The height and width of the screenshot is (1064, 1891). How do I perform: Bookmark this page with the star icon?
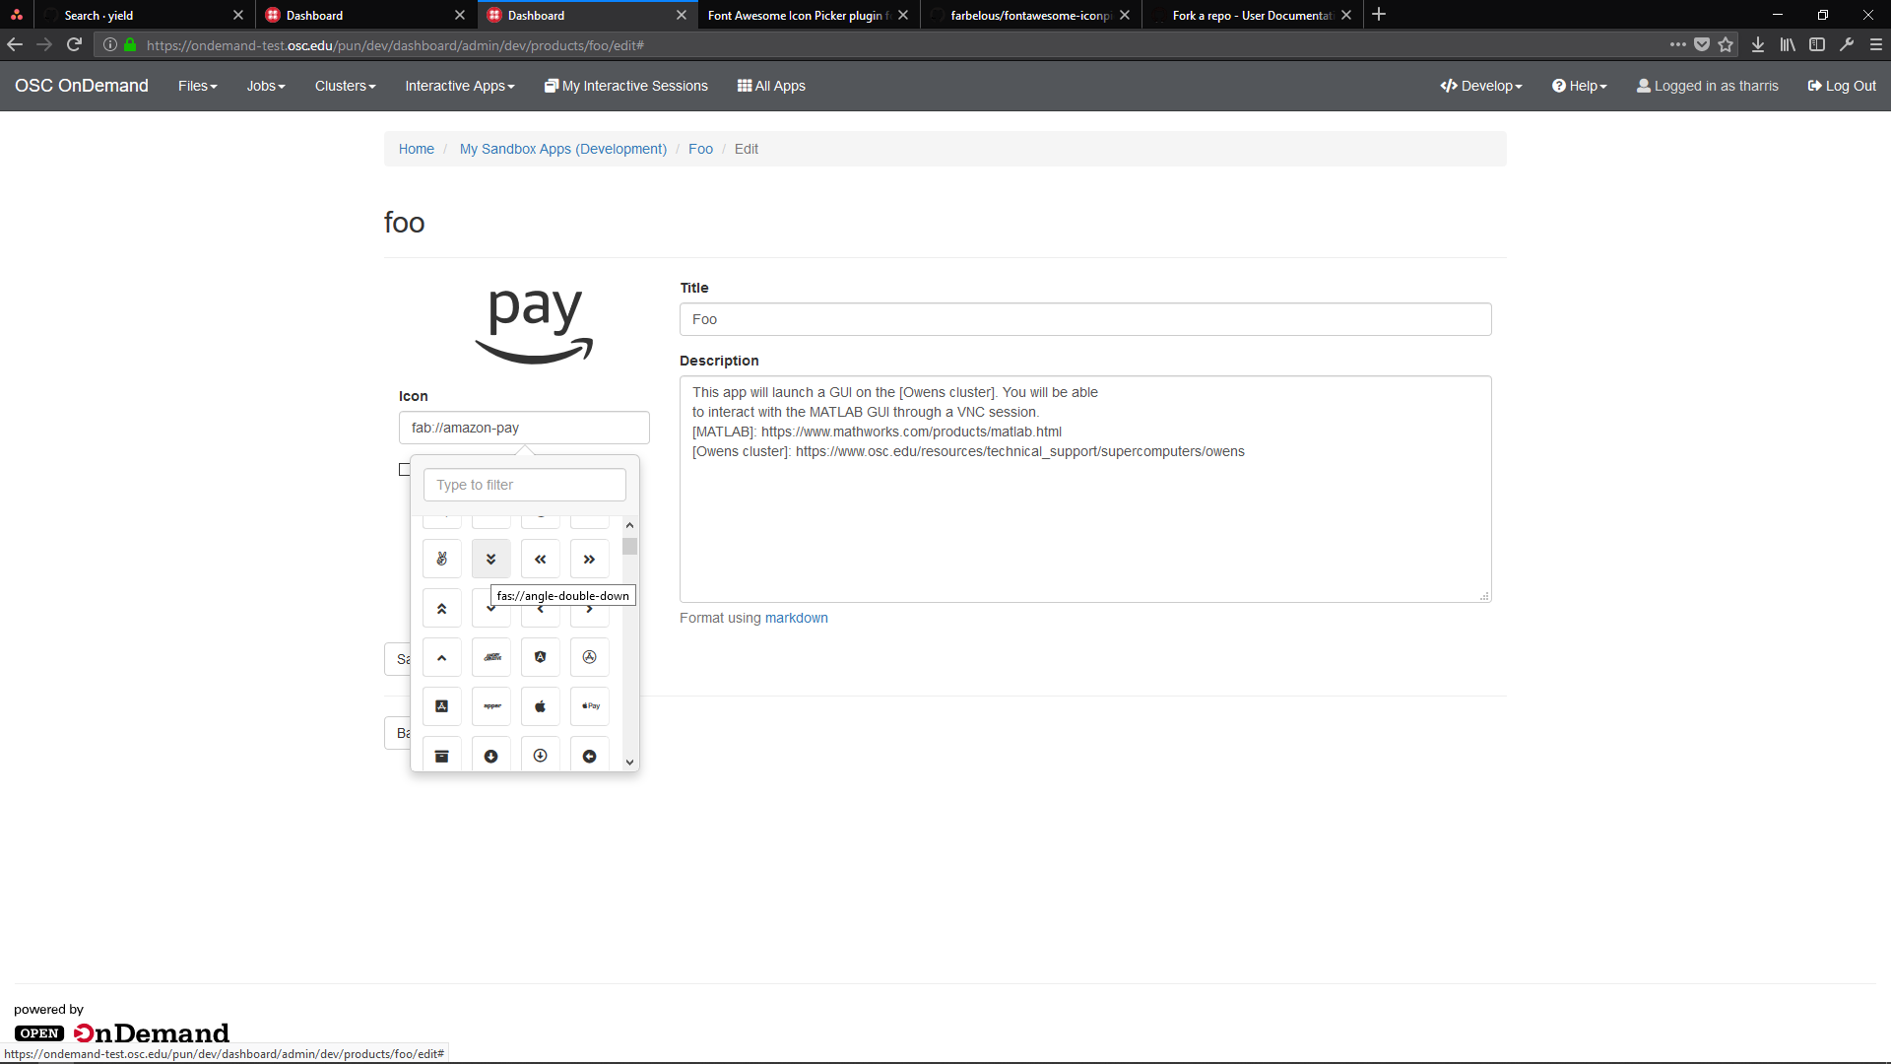point(1727,44)
